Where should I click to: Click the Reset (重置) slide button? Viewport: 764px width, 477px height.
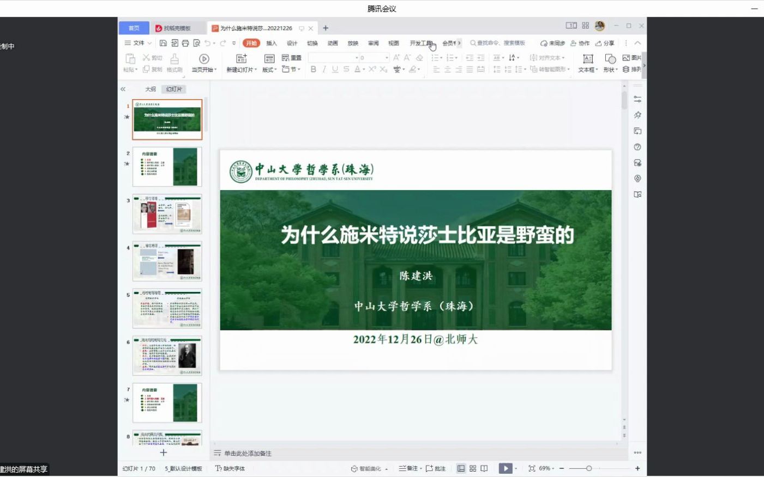point(292,58)
